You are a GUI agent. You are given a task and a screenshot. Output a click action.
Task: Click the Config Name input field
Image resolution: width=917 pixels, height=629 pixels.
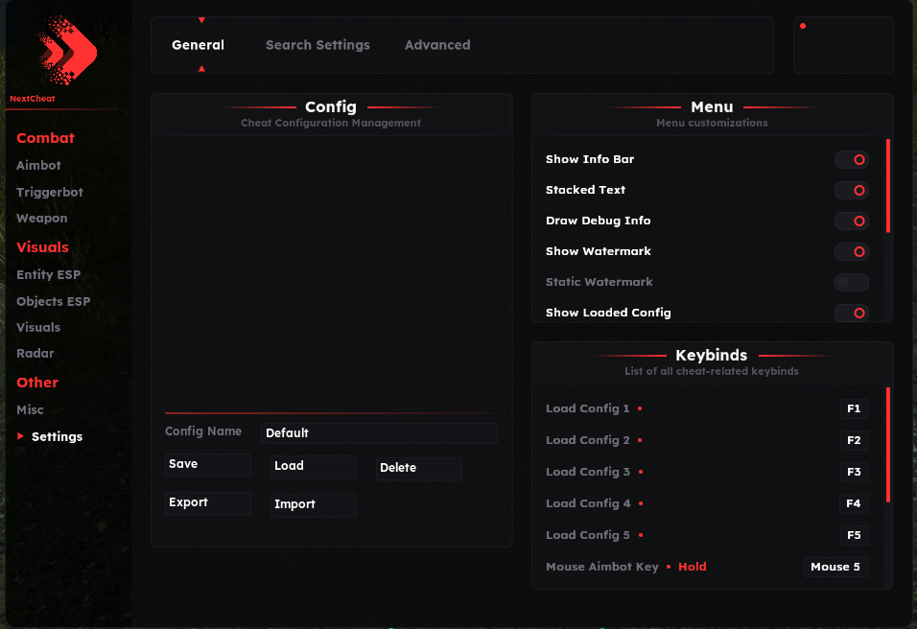[379, 433]
